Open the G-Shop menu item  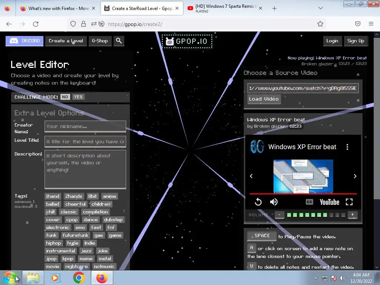coord(100,41)
